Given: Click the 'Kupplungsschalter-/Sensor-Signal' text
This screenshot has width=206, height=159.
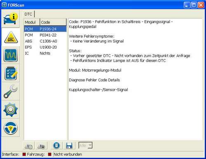Looking at the screenshot, I should tap(98, 90).
